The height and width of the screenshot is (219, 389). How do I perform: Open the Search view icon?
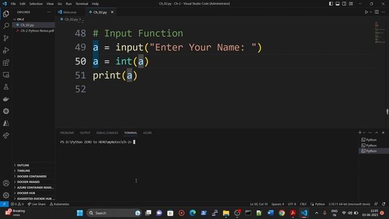(x=6, y=26)
